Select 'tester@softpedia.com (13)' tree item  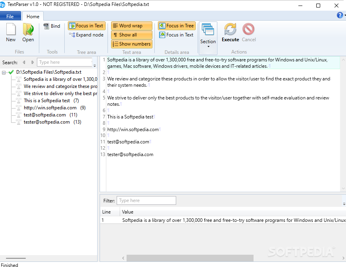click(x=52, y=122)
